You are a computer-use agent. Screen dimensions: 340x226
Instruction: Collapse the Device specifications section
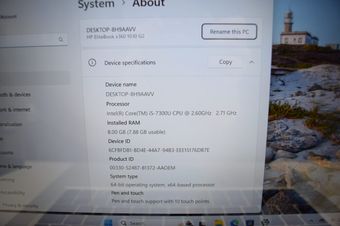tap(252, 62)
